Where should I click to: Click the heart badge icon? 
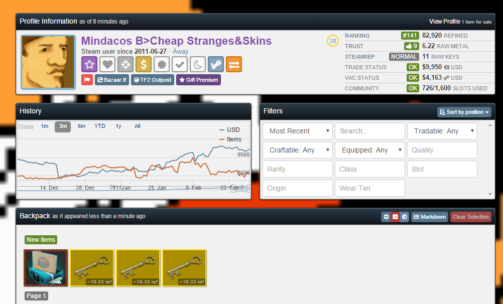[107, 64]
